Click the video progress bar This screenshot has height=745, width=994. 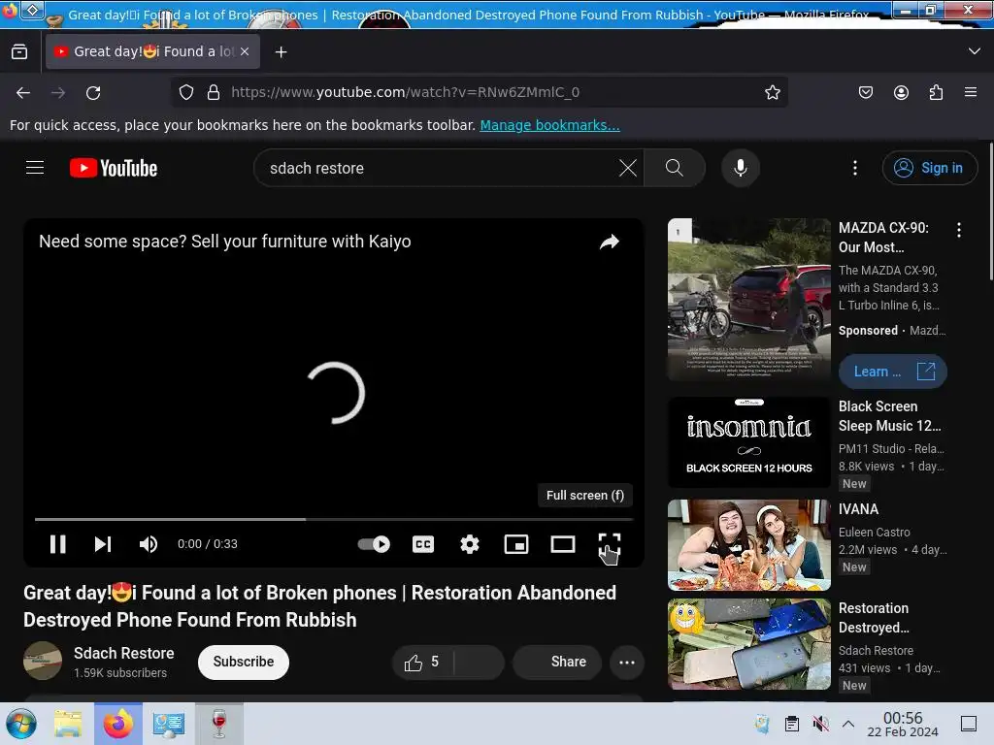(x=334, y=520)
